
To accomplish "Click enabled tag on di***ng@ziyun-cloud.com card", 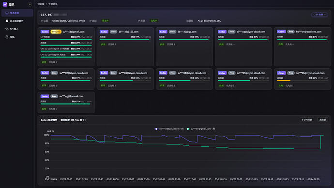I will coord(221,45).
